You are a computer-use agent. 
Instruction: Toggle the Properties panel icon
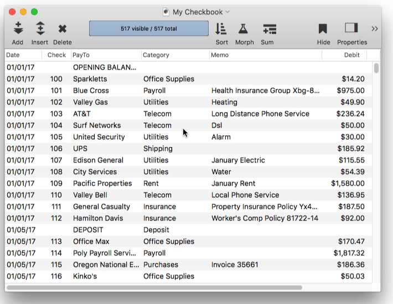[351, 28]
